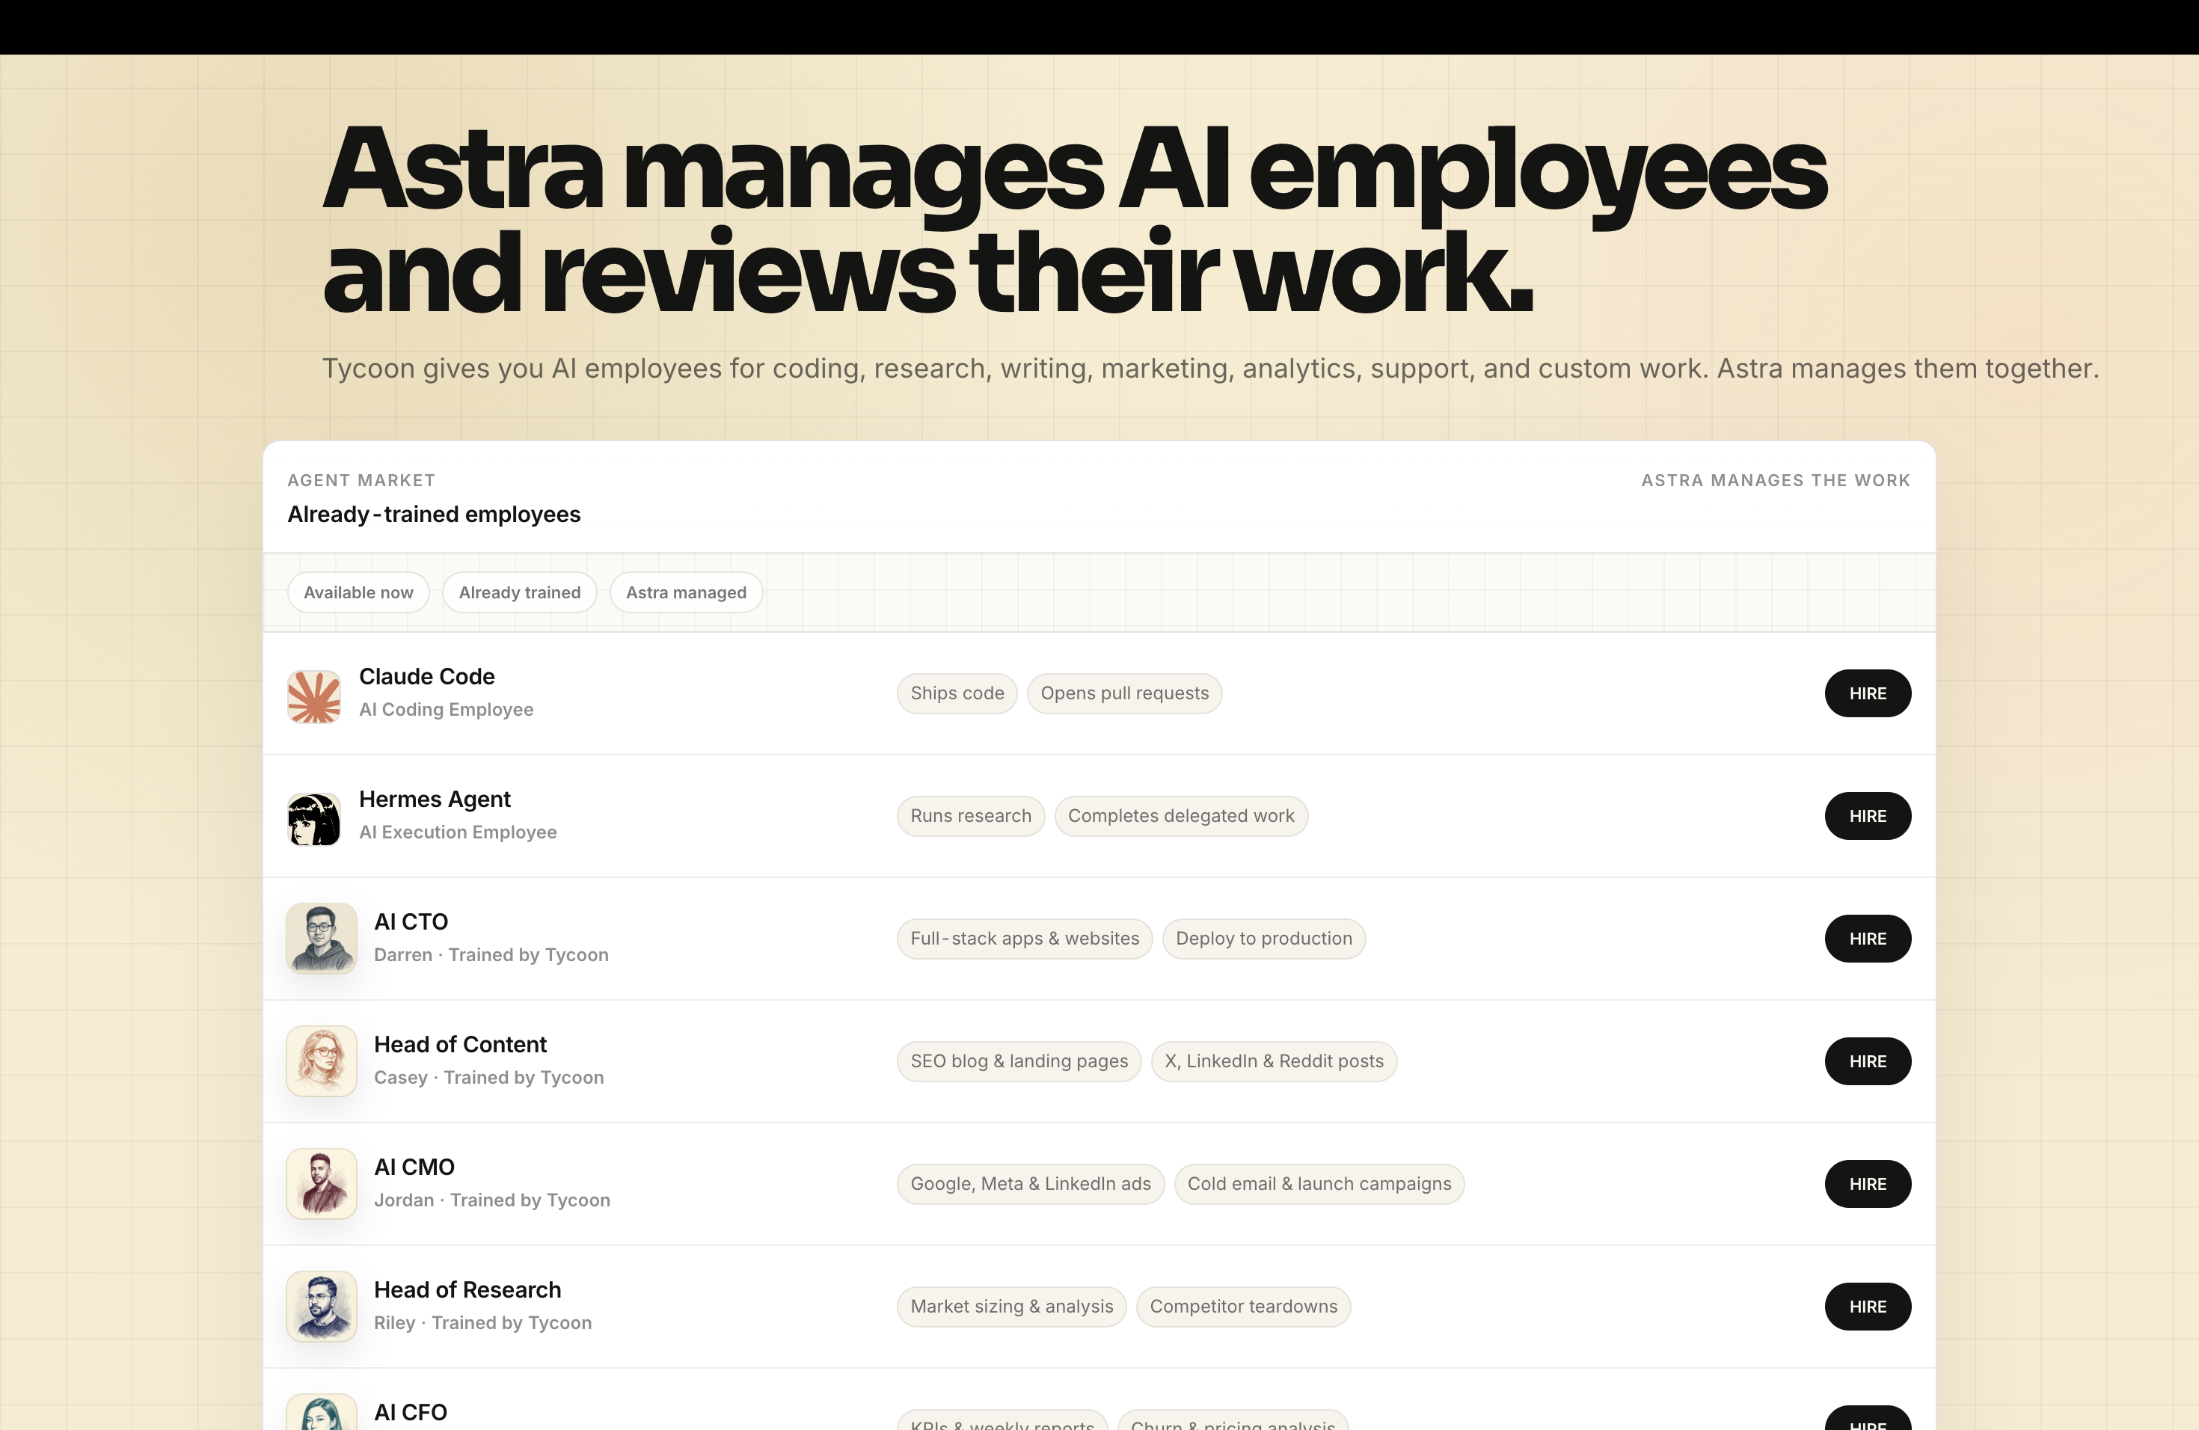Screen dimensions: 2199x1430
Task: Click the Claude Code starburst icon
Action: point(314,696)
